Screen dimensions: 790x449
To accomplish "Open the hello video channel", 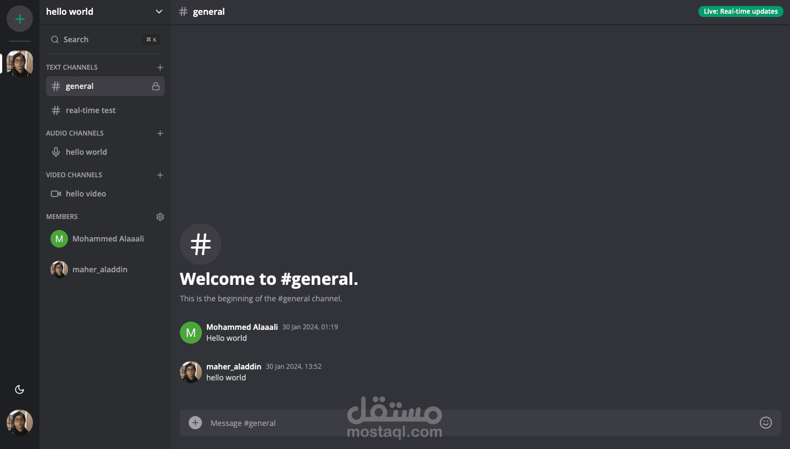I will 105,194.
